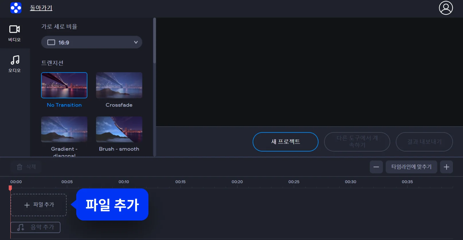The image size is (463, 240).
Task: Click the black video preview area
Action: 309,72
